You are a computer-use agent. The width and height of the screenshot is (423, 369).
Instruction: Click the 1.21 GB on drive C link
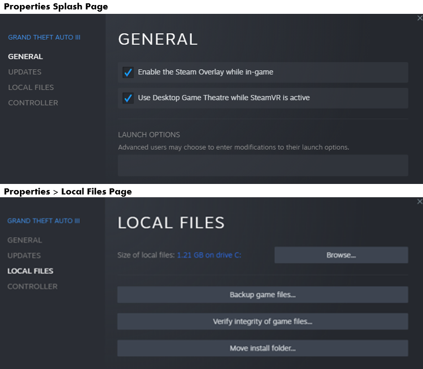tap(209, 255)
